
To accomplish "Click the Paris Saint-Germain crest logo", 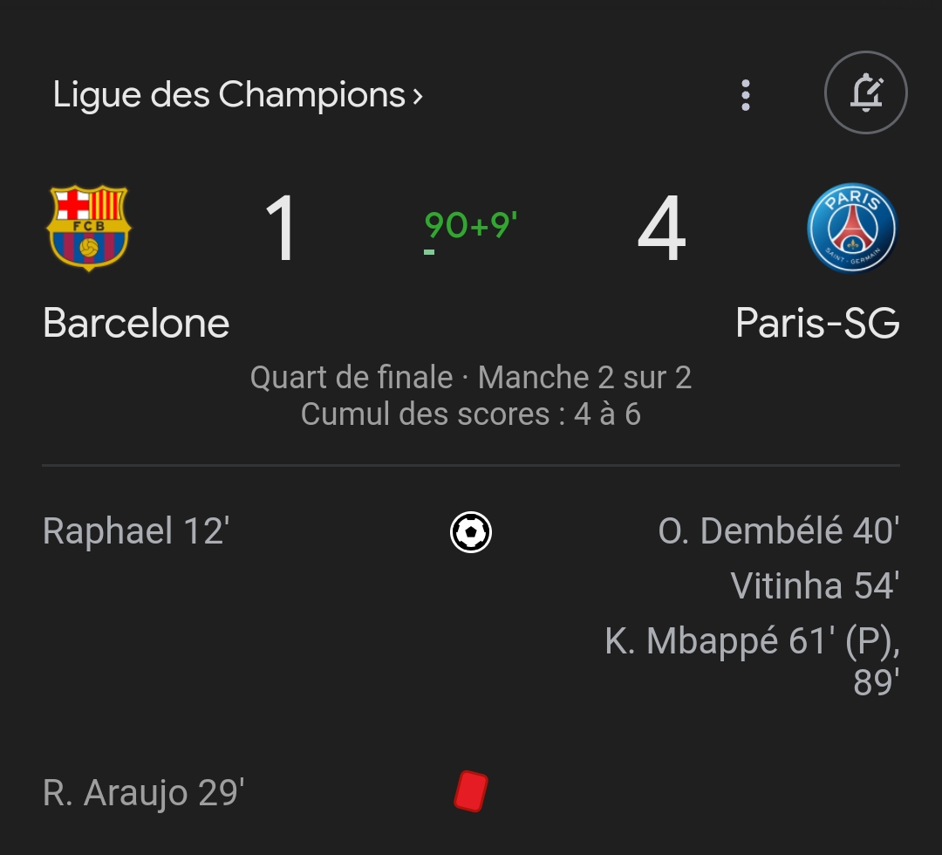I will [852, 228].
